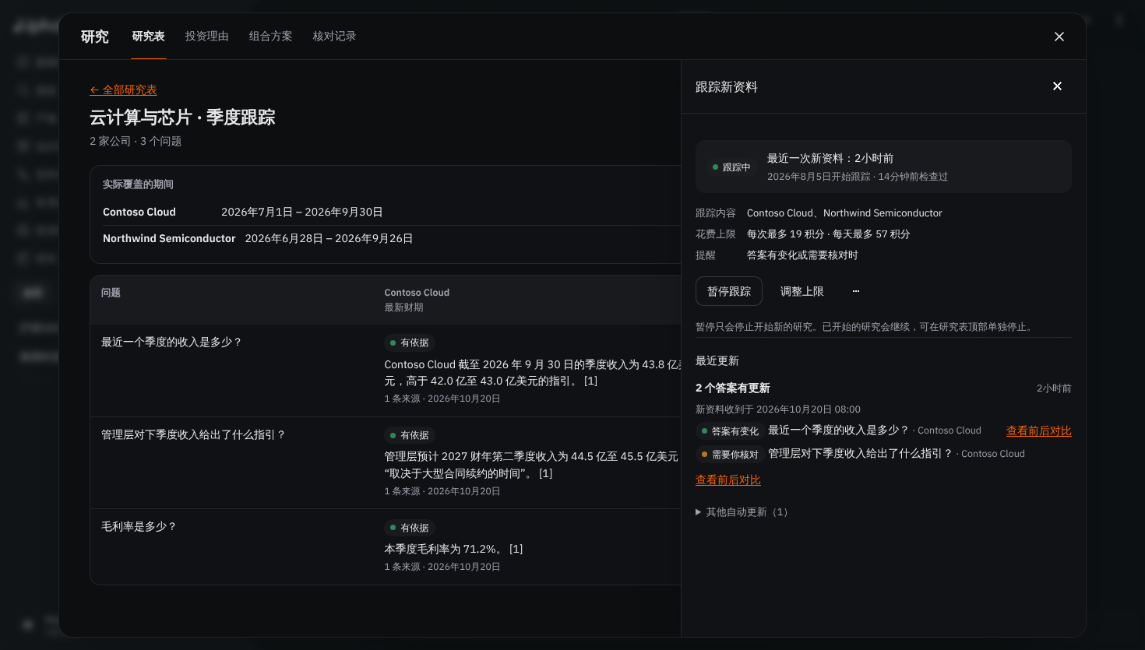The image size is (1145, 650).
Task: Open 查看前后对比 link below 需要你核对 row
Action: point(728,480)
